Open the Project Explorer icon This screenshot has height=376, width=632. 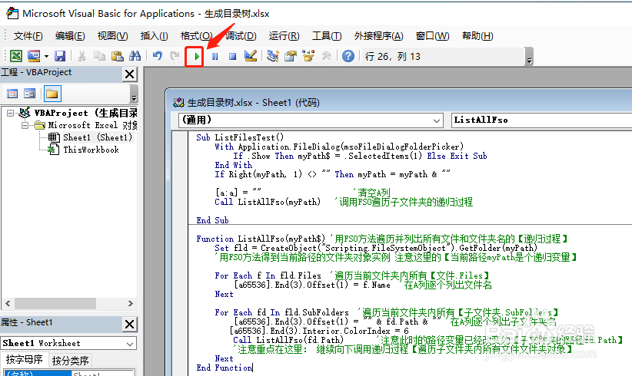273,56
